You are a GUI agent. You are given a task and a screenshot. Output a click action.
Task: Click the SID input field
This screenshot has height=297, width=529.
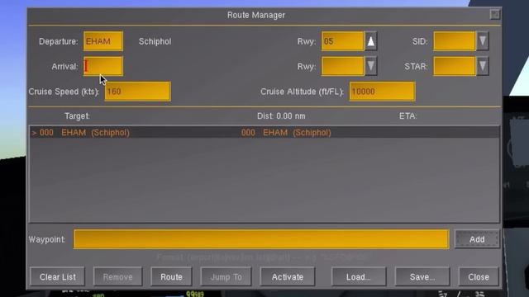455,41
